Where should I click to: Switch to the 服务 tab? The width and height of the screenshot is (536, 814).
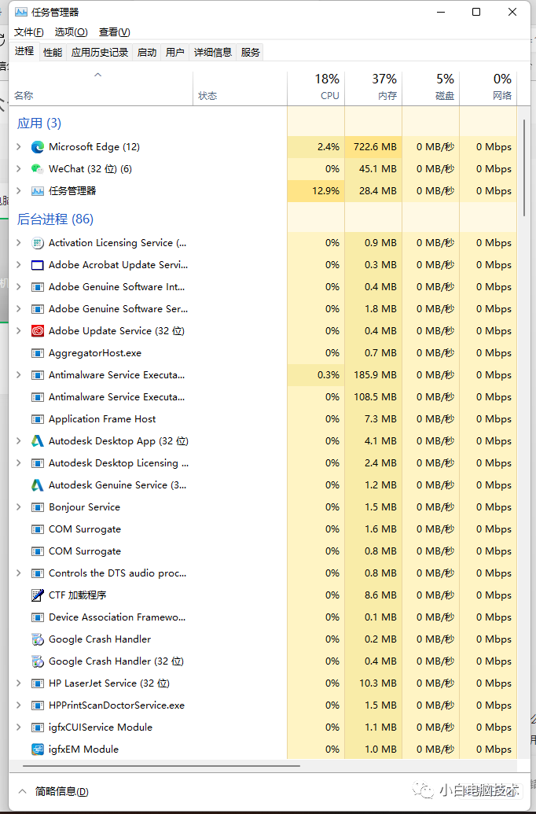coord(250,53)
